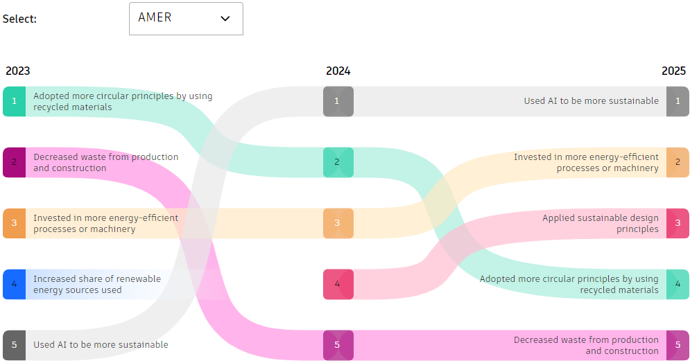Click the dropdown chevron arrow

(x=225, y=19)
